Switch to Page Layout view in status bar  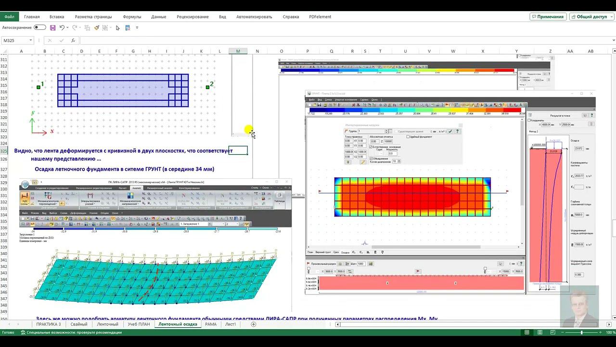pyautogui.click(x=539, y=333)
